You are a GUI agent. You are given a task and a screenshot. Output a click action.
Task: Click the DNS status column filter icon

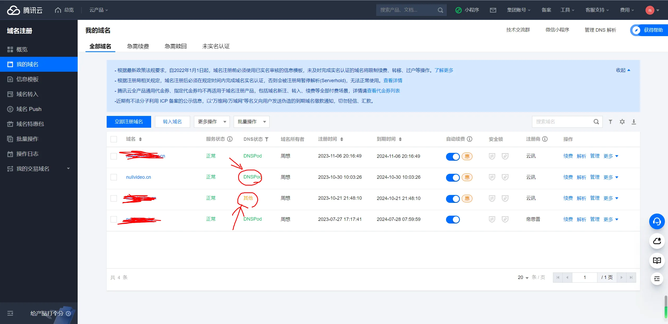point(267,139)
